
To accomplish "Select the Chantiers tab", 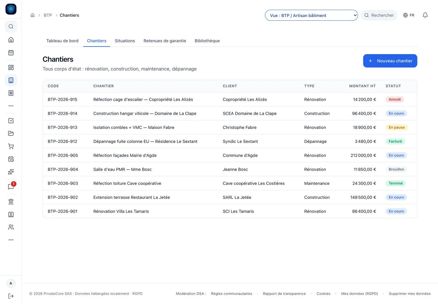I will [97, 41].
